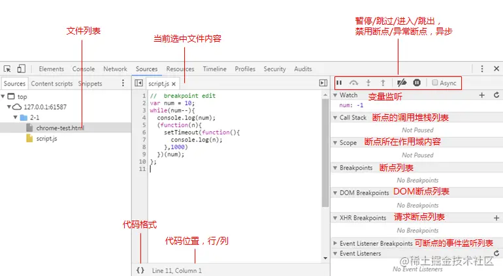Click the watch expression num: -1
Image resolution: width=503 pixels, height=276 pixels.
click(x=351, y=105)
